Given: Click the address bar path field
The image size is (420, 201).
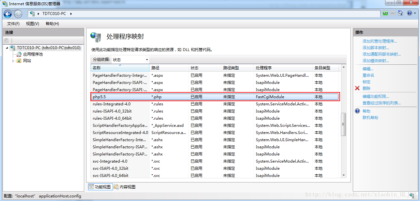Looking at the screenshot, I should [204, 14].
